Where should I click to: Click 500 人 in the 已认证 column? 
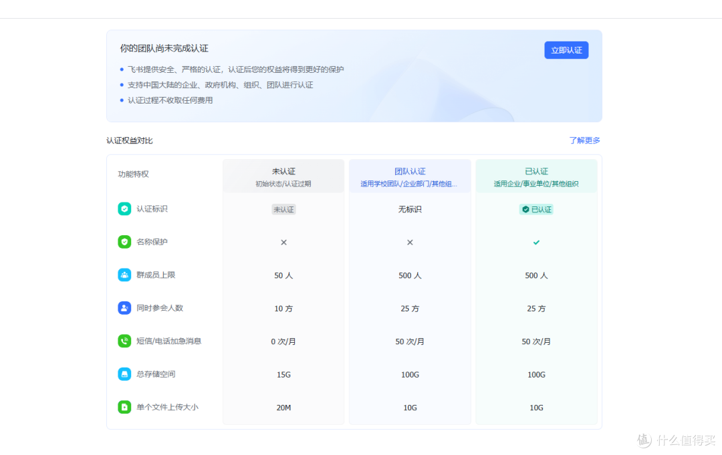(x=536, y=275)
